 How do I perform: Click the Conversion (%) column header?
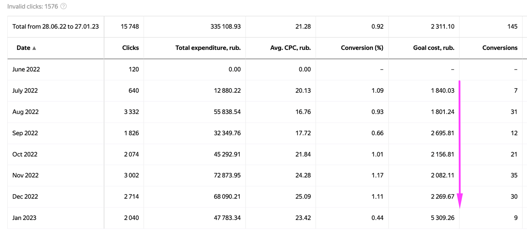tap(362, 48)
